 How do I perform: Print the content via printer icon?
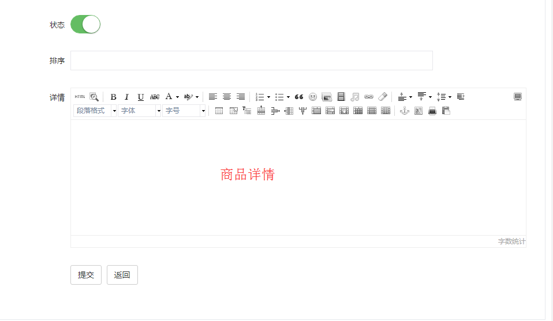click(x=432, y=111)
